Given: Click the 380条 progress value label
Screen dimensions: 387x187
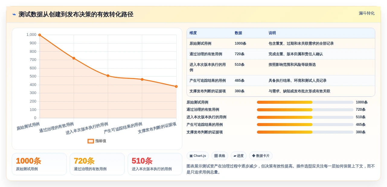Looking at the screenshot, I should [x=361, y=132].
